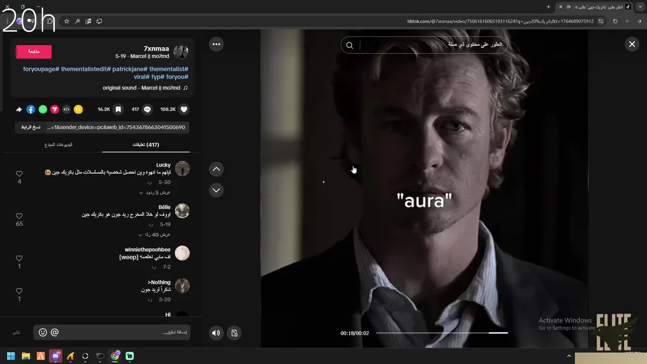Screen dimensions: 647x364
Task: Close the video viewer
Action: coord(632,44)
